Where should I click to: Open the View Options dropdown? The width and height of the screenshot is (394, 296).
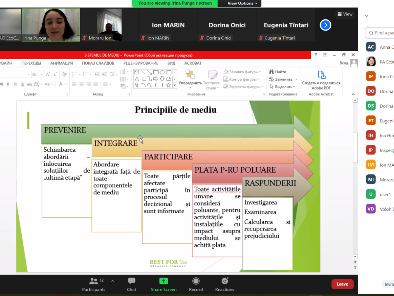pyautogui.click(x=243, y=3)
